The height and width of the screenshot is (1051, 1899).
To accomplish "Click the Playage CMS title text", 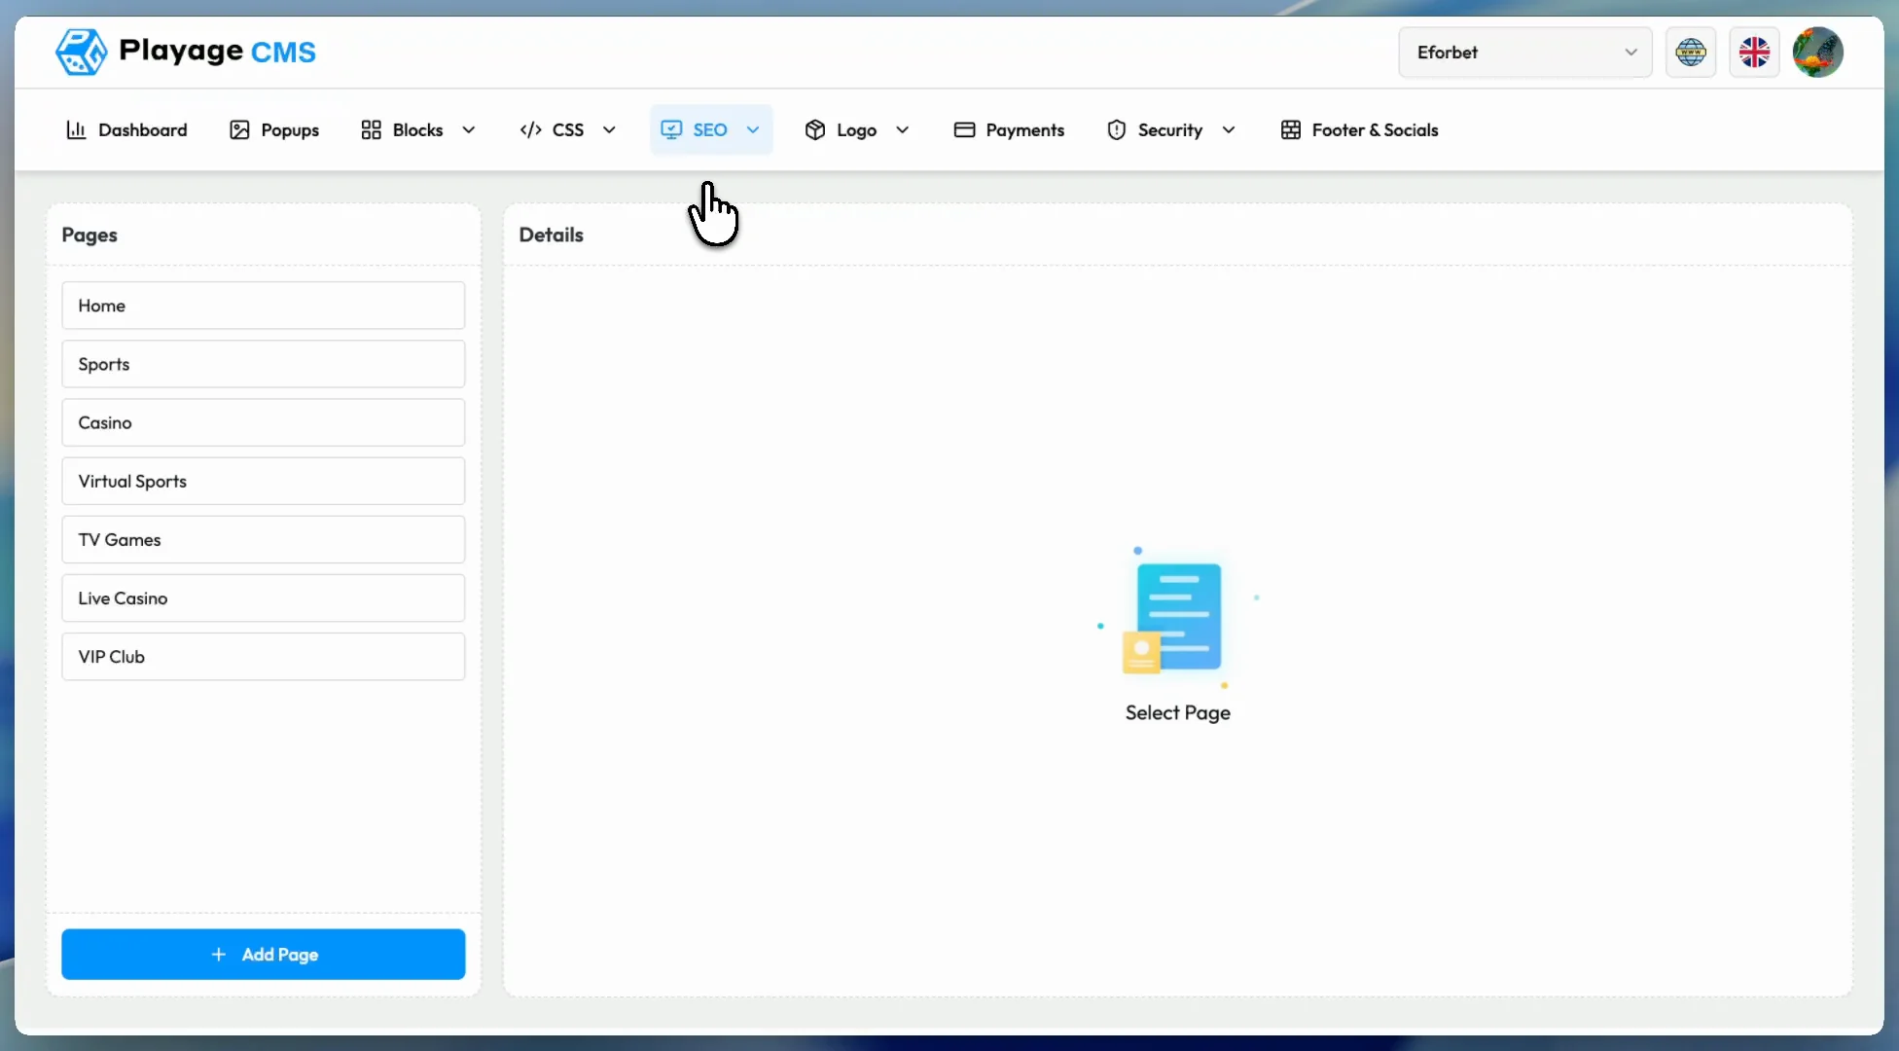I will (x=217, y=51).
